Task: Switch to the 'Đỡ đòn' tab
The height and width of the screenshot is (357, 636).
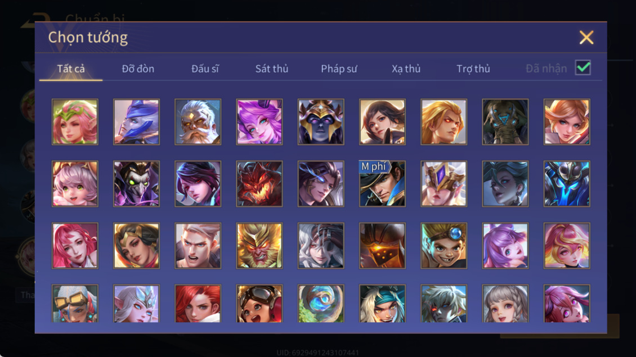Action: coord(138,69)
